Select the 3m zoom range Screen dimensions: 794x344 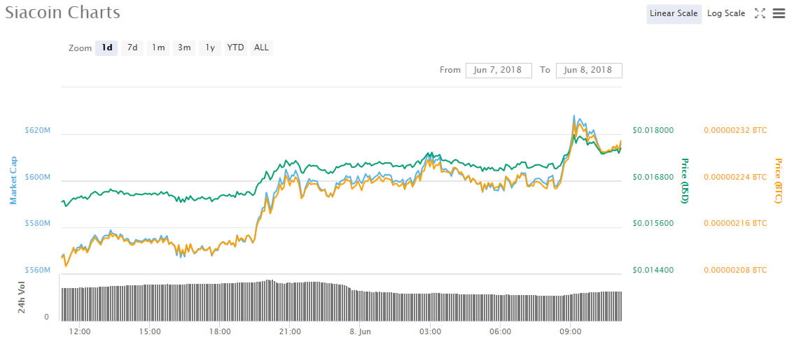(184, 48)
